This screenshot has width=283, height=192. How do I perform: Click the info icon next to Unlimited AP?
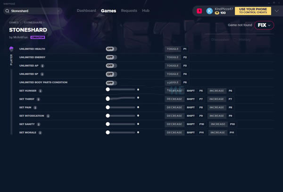[x=42, y=66]
